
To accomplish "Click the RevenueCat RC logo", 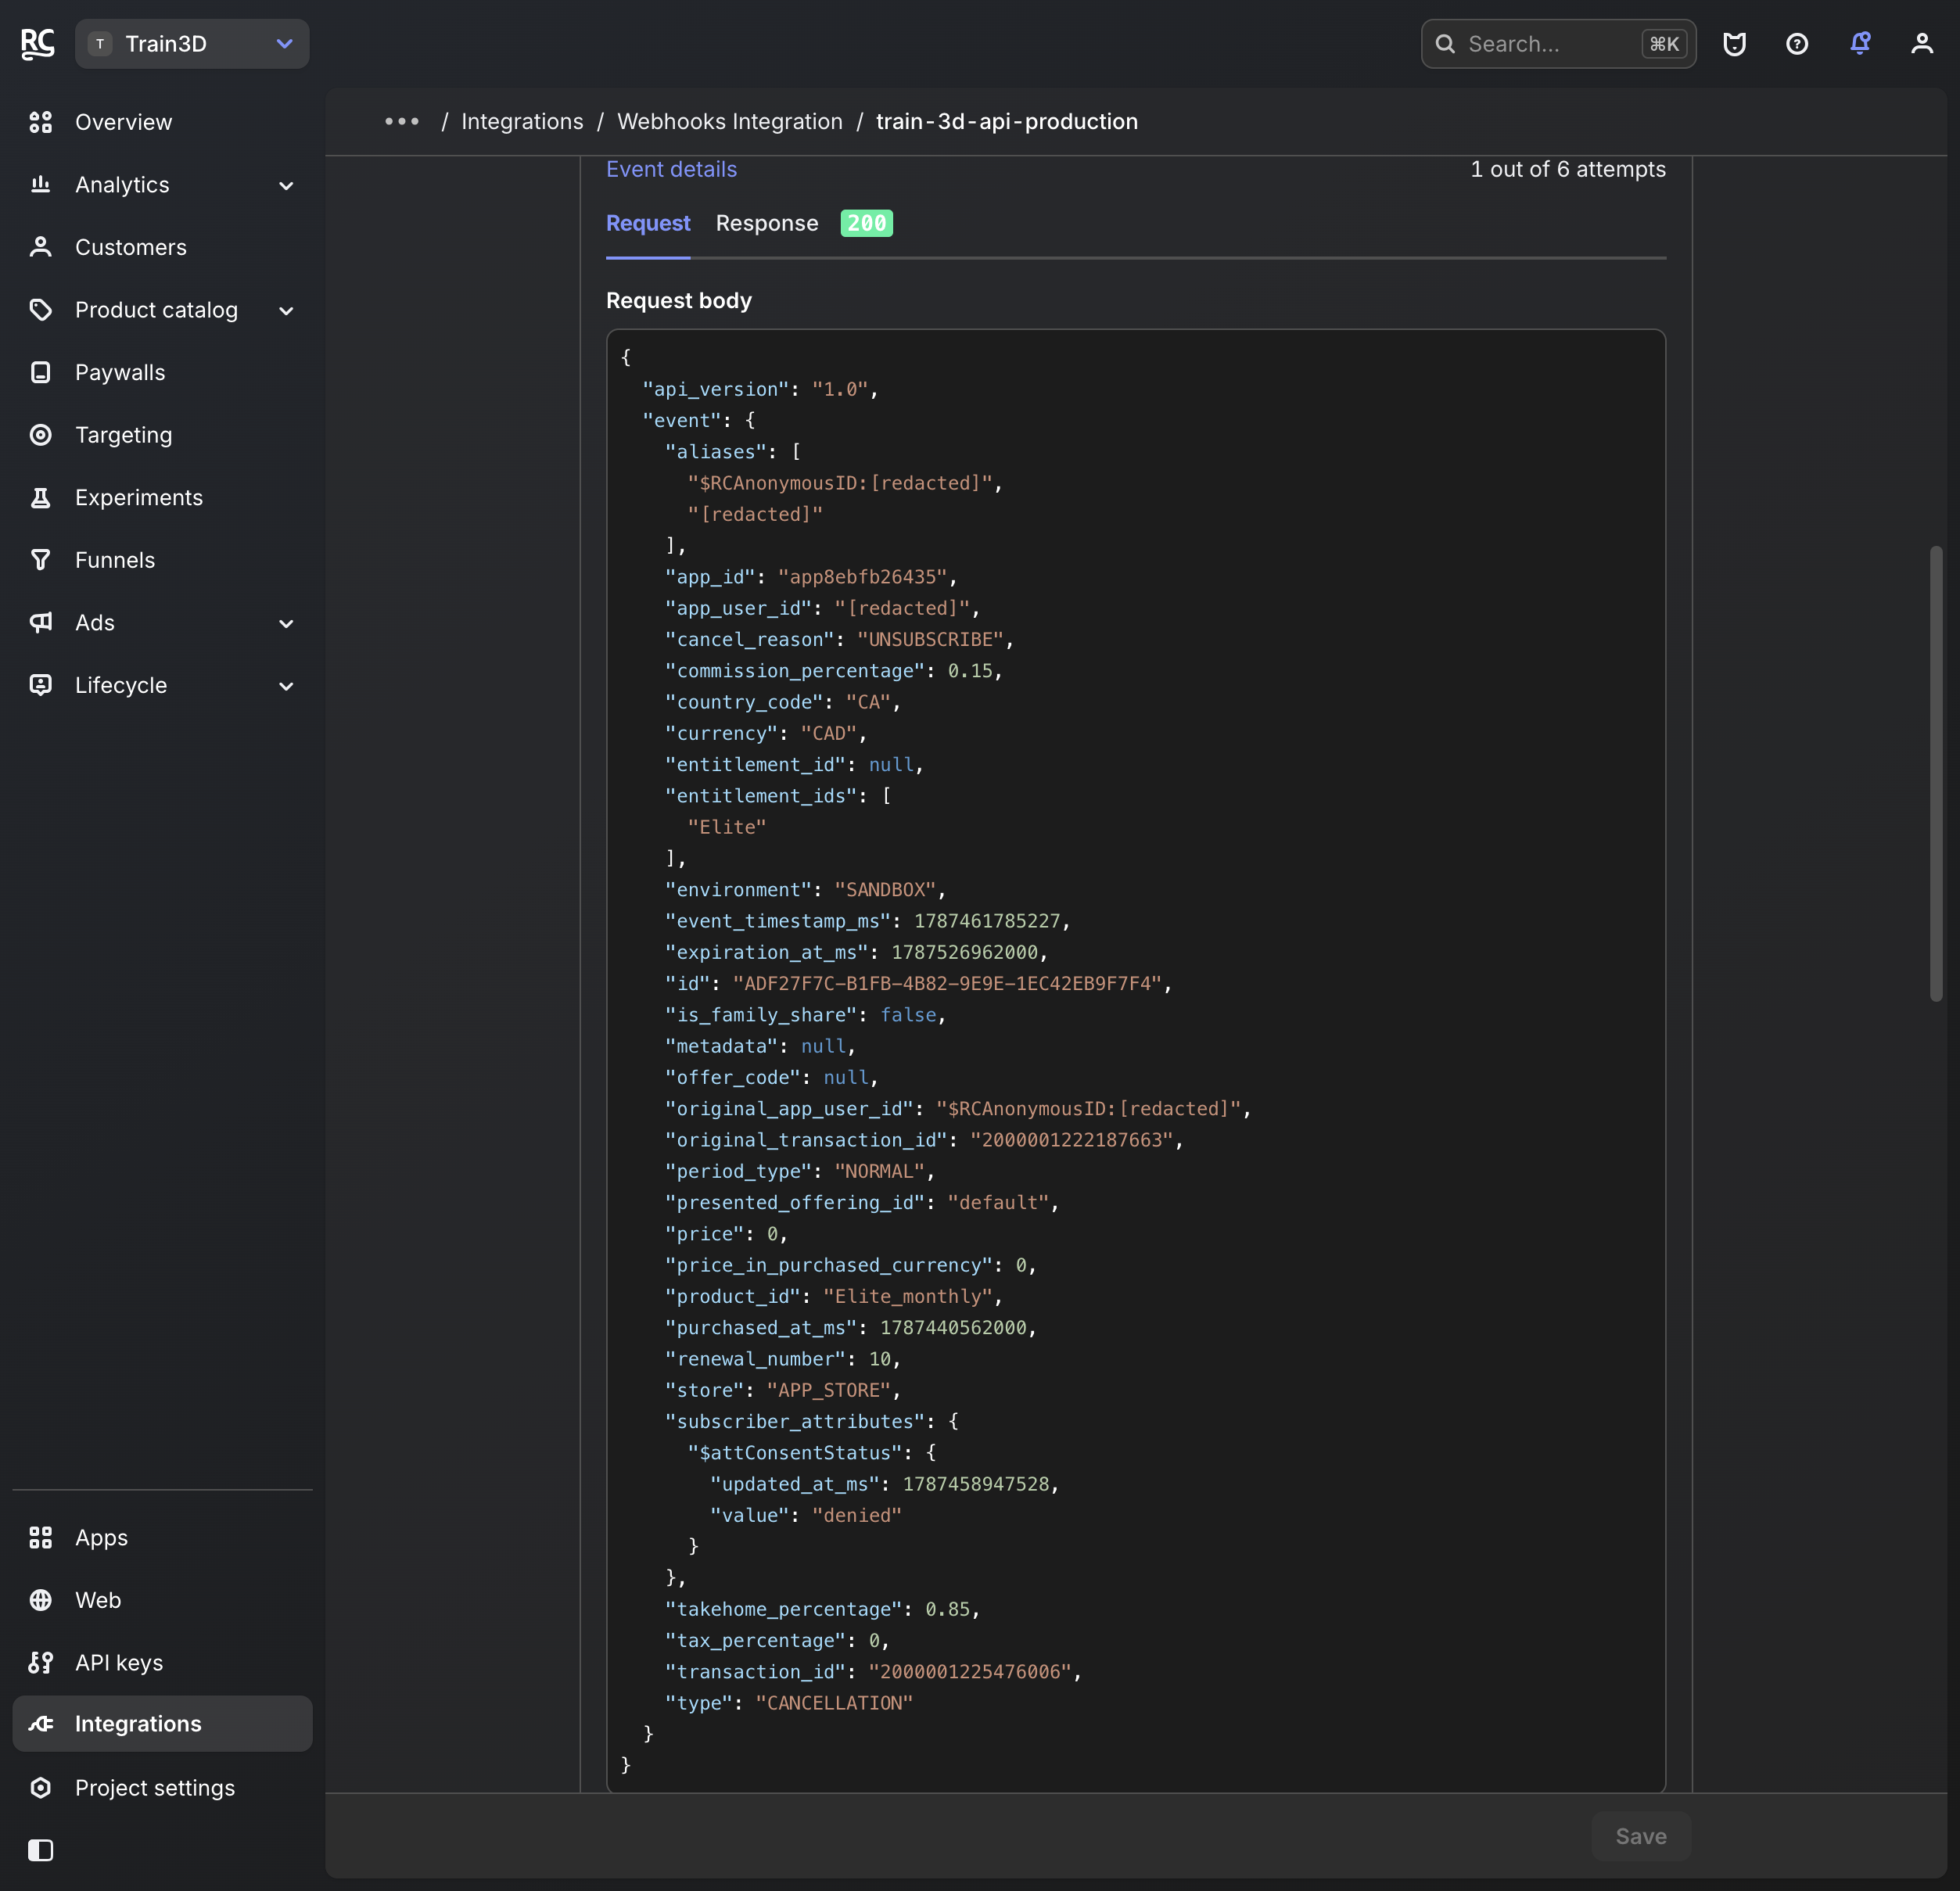I will coord(38,43).
